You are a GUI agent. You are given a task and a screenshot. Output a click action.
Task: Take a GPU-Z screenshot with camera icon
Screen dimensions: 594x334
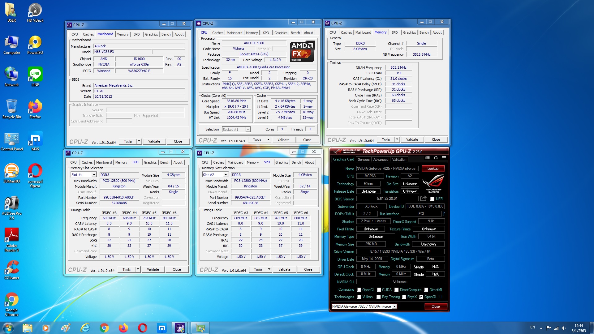(428, 158)
